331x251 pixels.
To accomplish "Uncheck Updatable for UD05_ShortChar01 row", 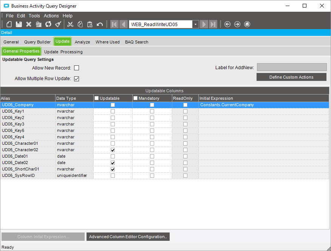I will point(113,169).
